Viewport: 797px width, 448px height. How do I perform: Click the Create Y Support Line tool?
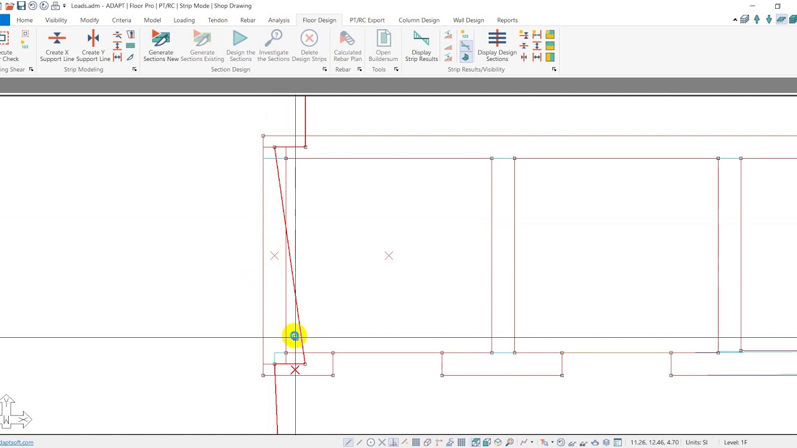(93, 47)
